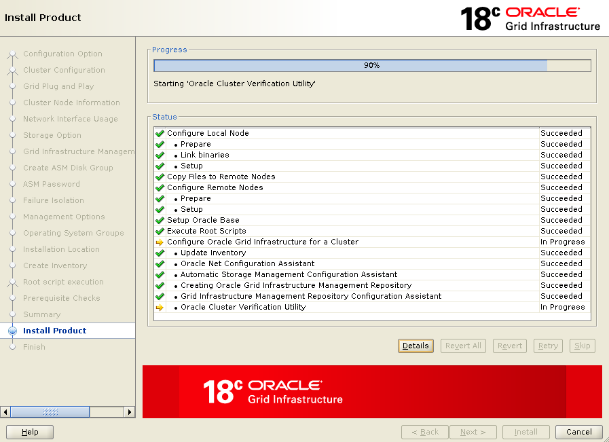Click the Oracle Grid Infrastructure logo in header
Viewport: 609px width, 442px height.
click(x=530, y=18)
